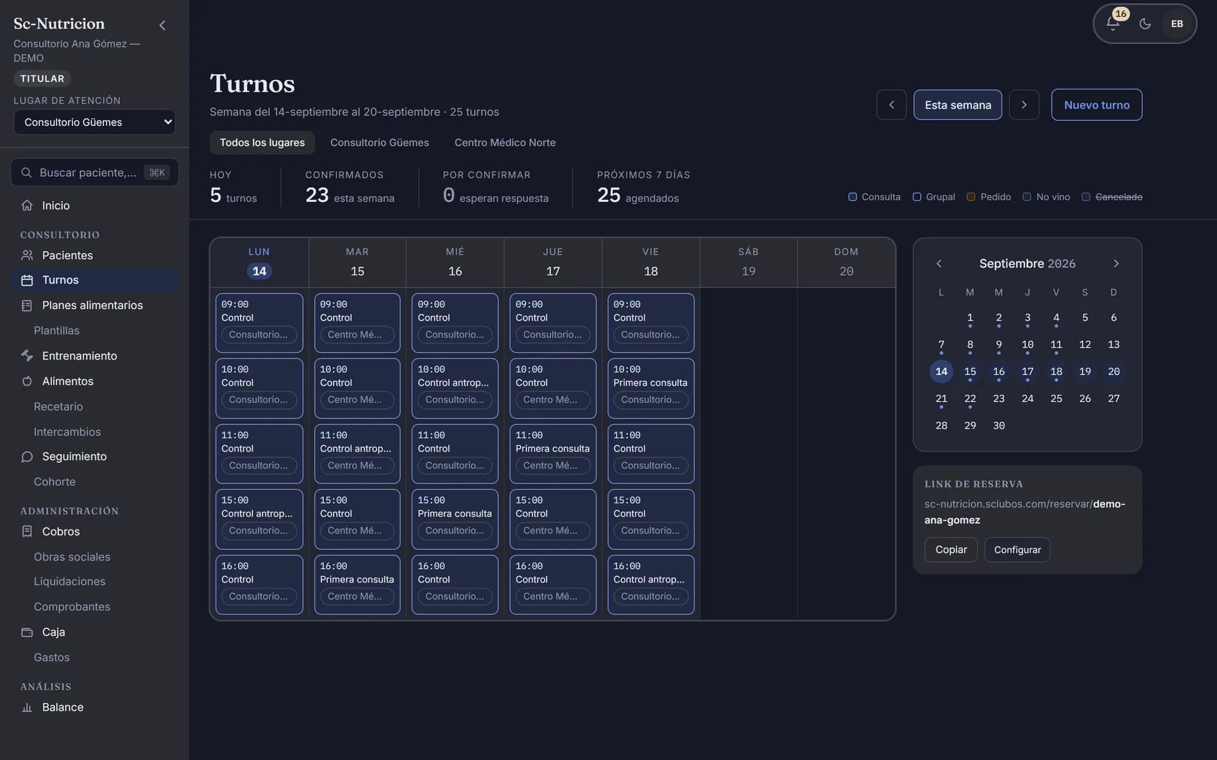Switch to Consultorio Güemes tab
The height and width of the screenshot is (760, 1217).
pyautogui.click(x=380, y=142)
